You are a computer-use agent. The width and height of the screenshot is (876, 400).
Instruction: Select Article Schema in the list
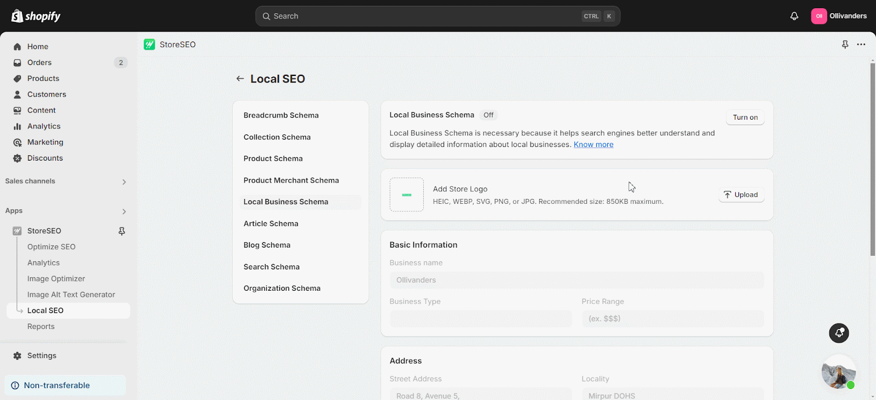click(300, 223)
